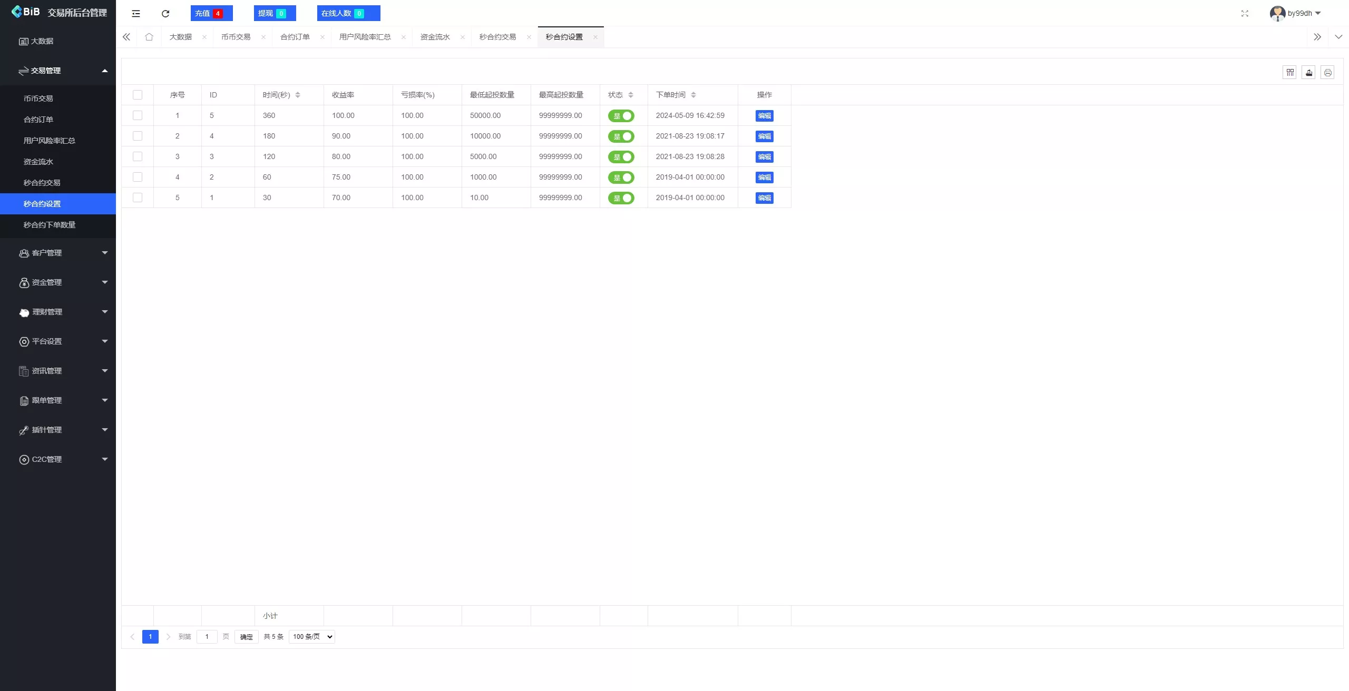
Task: Check the select-all checkbox in table header
Action: pos(138,95)
